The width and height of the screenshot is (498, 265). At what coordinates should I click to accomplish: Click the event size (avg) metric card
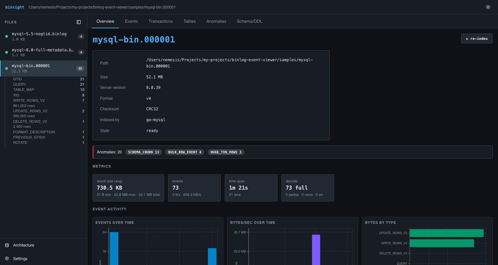click(128, 188)
